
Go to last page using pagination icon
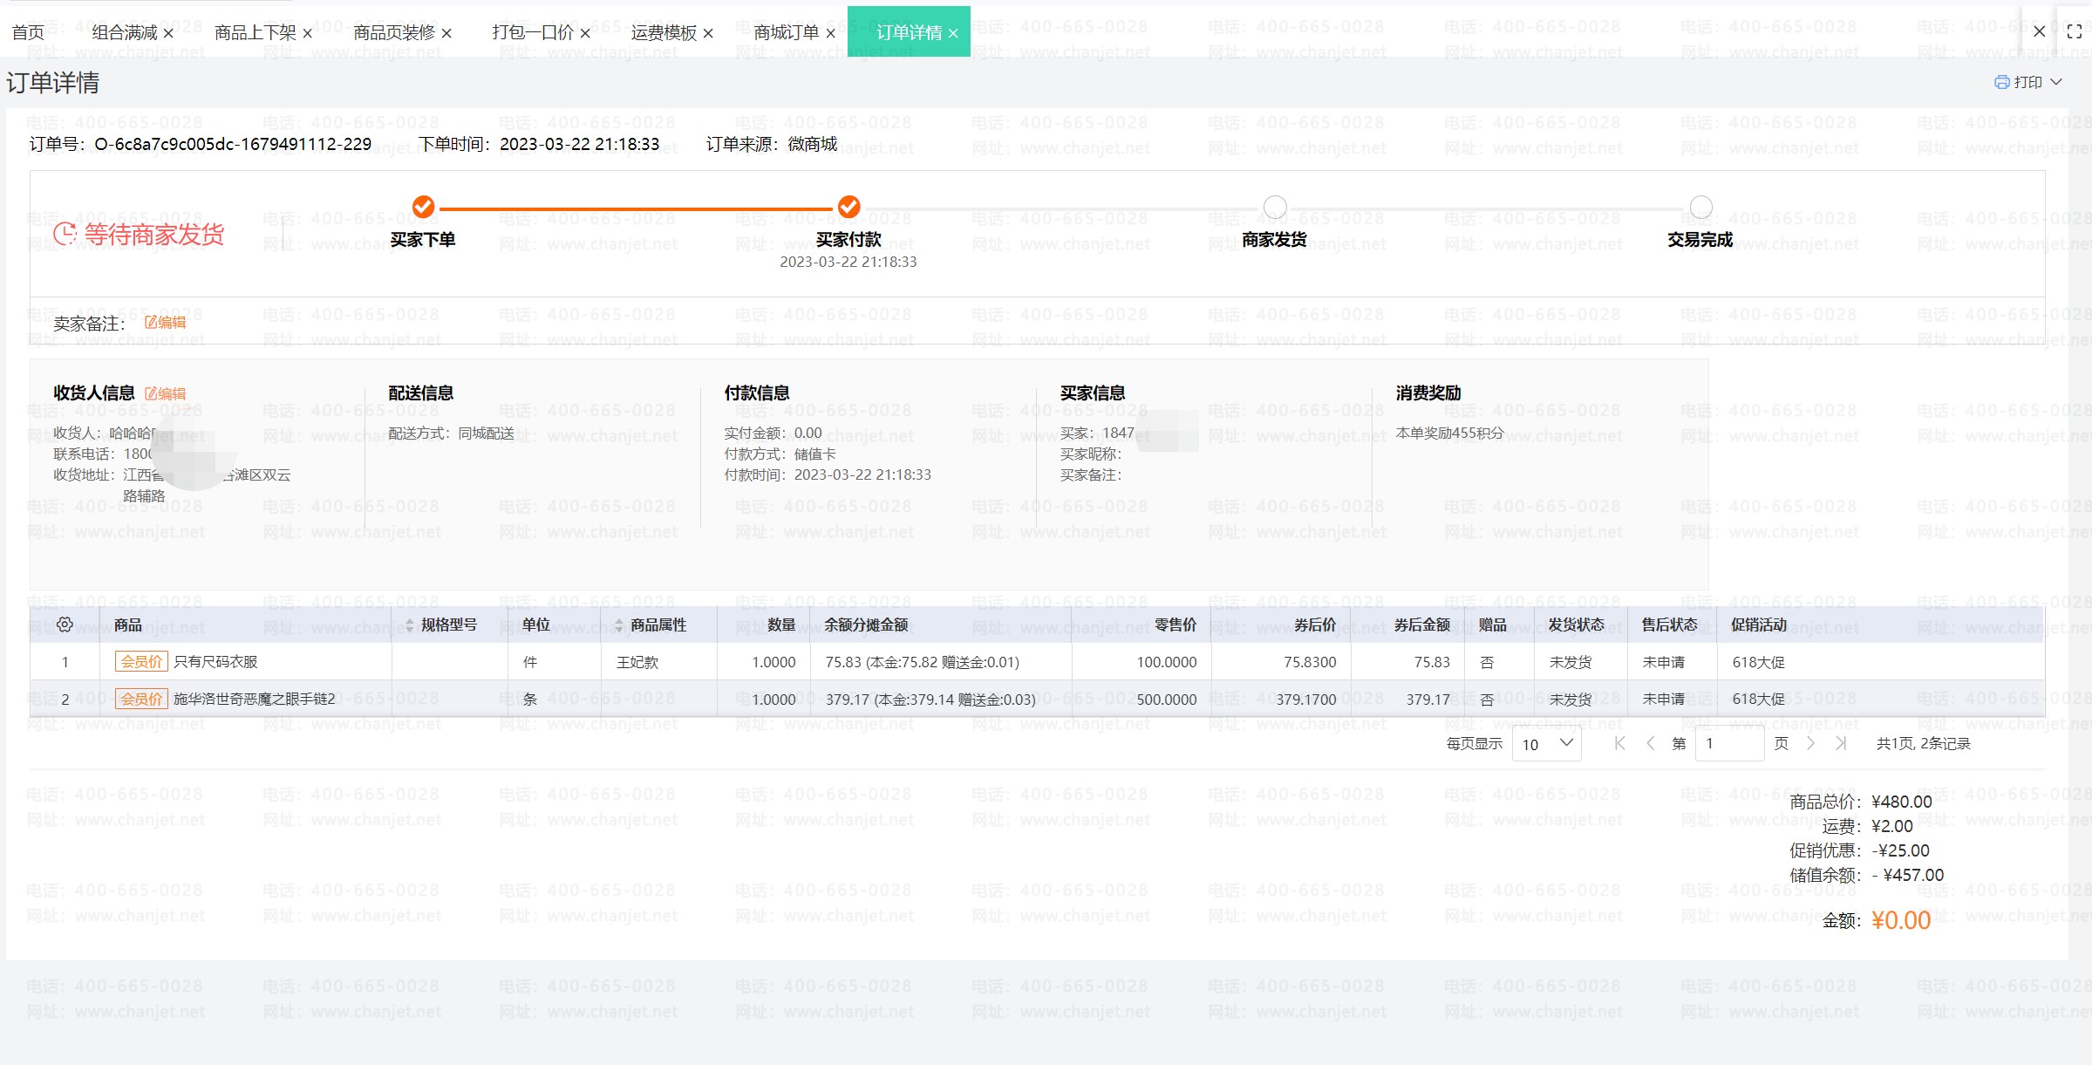click(x=1841, y=743)
